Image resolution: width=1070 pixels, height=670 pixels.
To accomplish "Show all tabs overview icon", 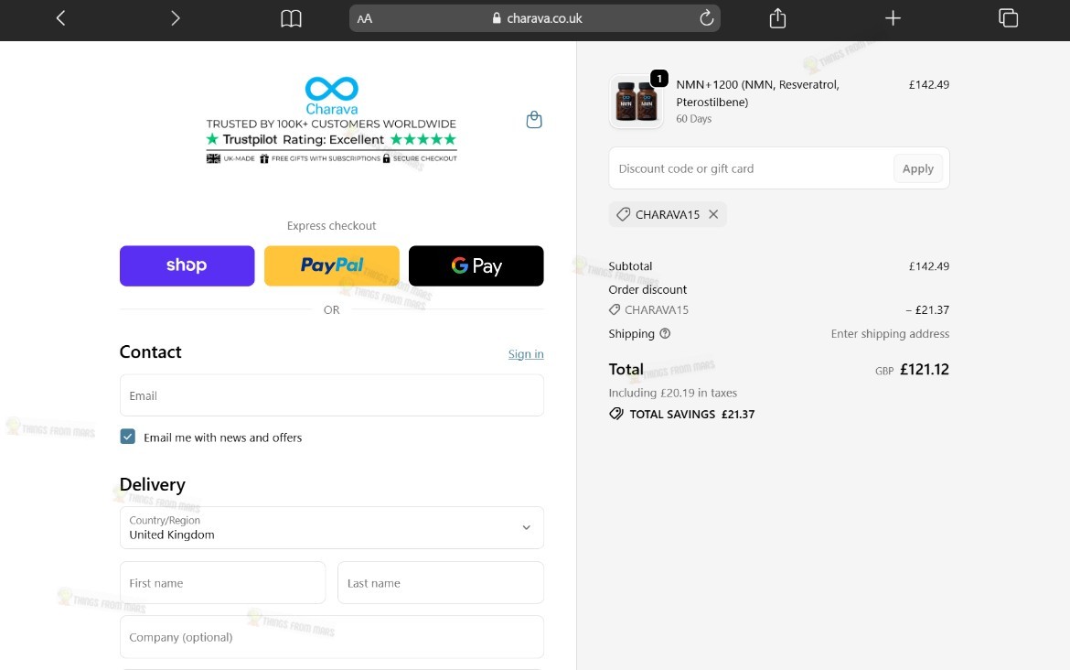I will pos(1008,18).
